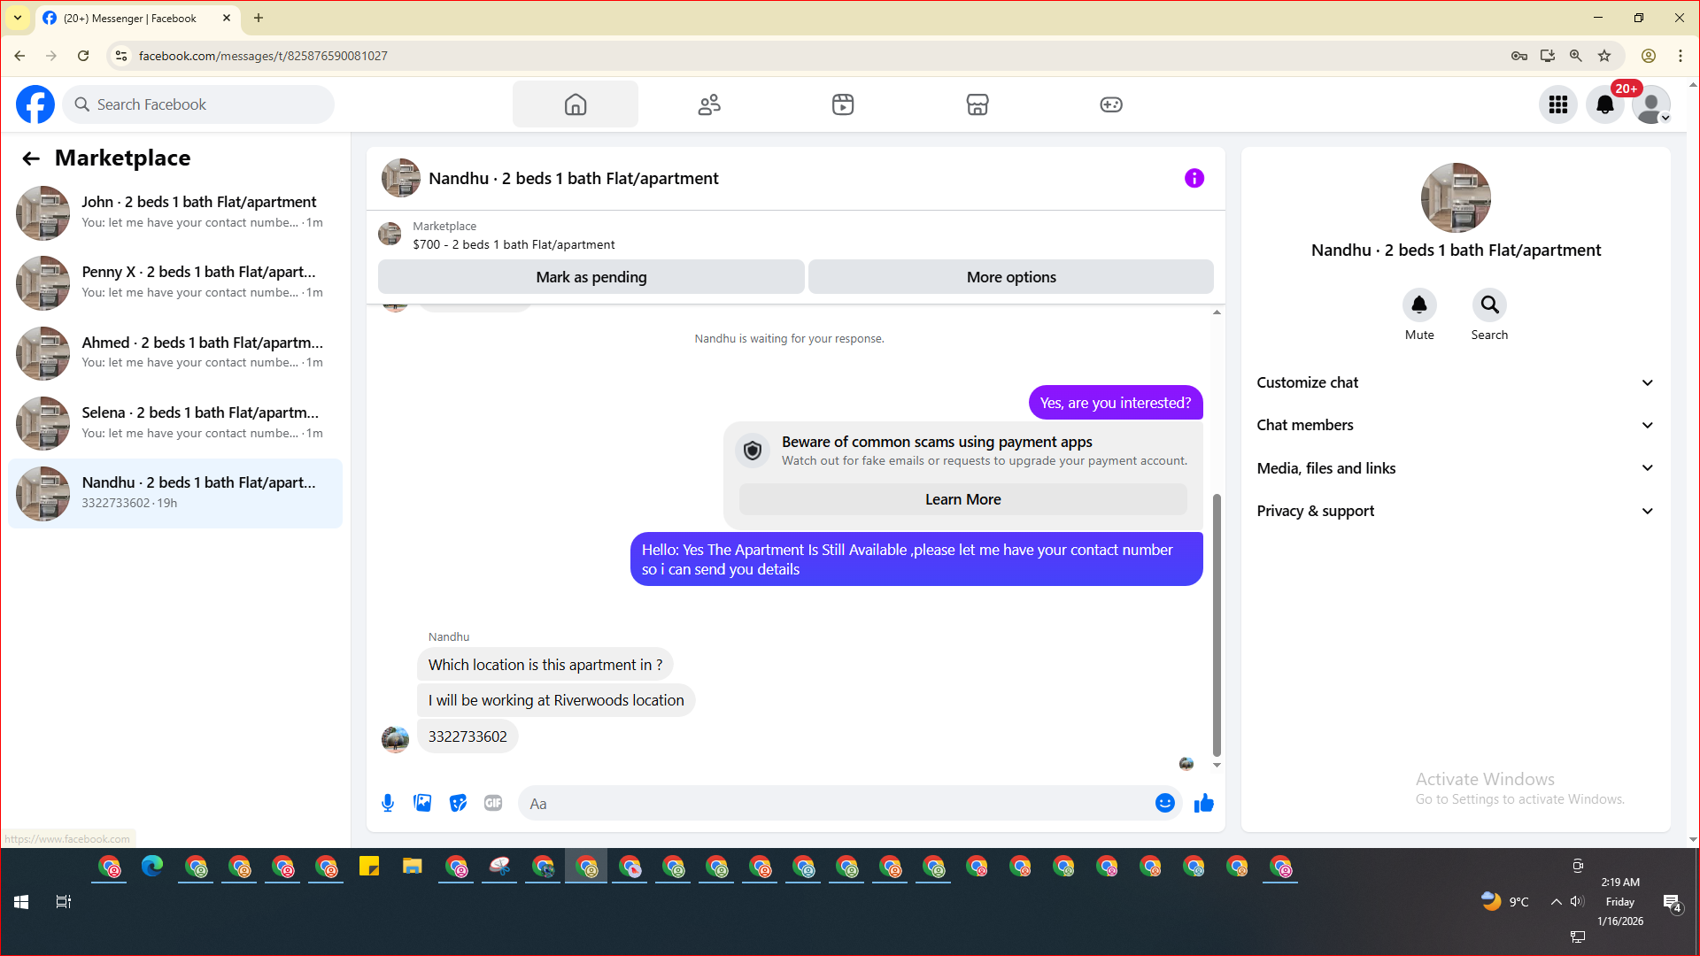
Task: Send a thumbs-up like
Action: click(x=1203, y=803)
